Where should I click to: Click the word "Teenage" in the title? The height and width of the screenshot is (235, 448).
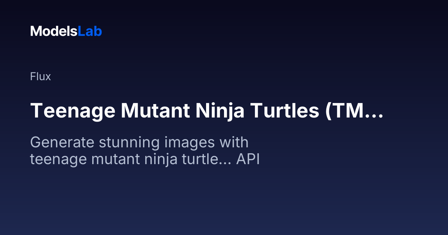[73, 112]
